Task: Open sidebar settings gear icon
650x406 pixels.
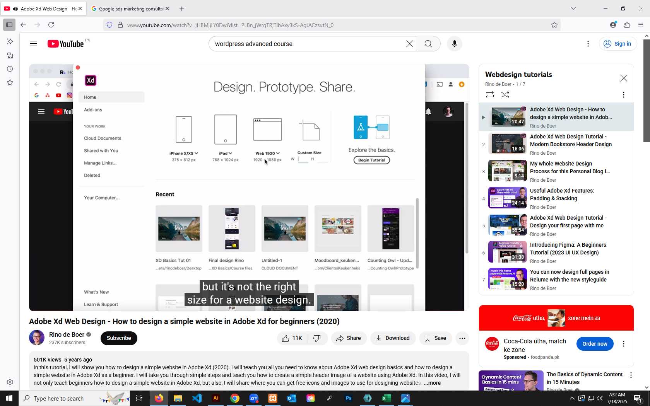Action: click(10, 382)
